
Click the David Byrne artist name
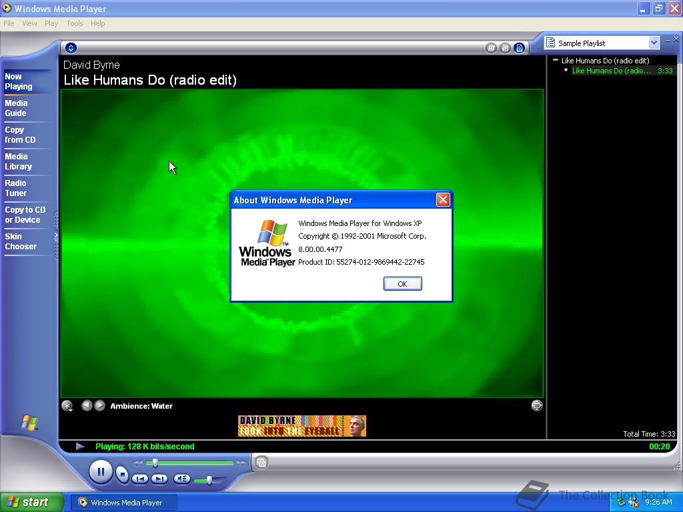(x=91, y=65)
